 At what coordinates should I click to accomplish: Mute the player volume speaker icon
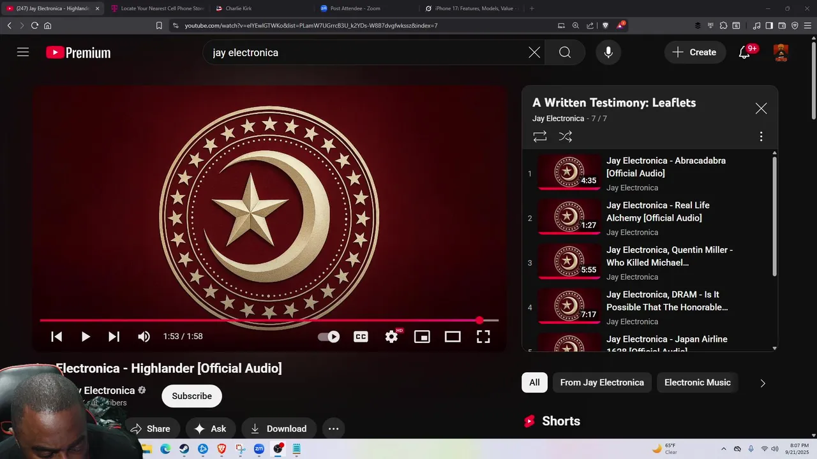144,337
